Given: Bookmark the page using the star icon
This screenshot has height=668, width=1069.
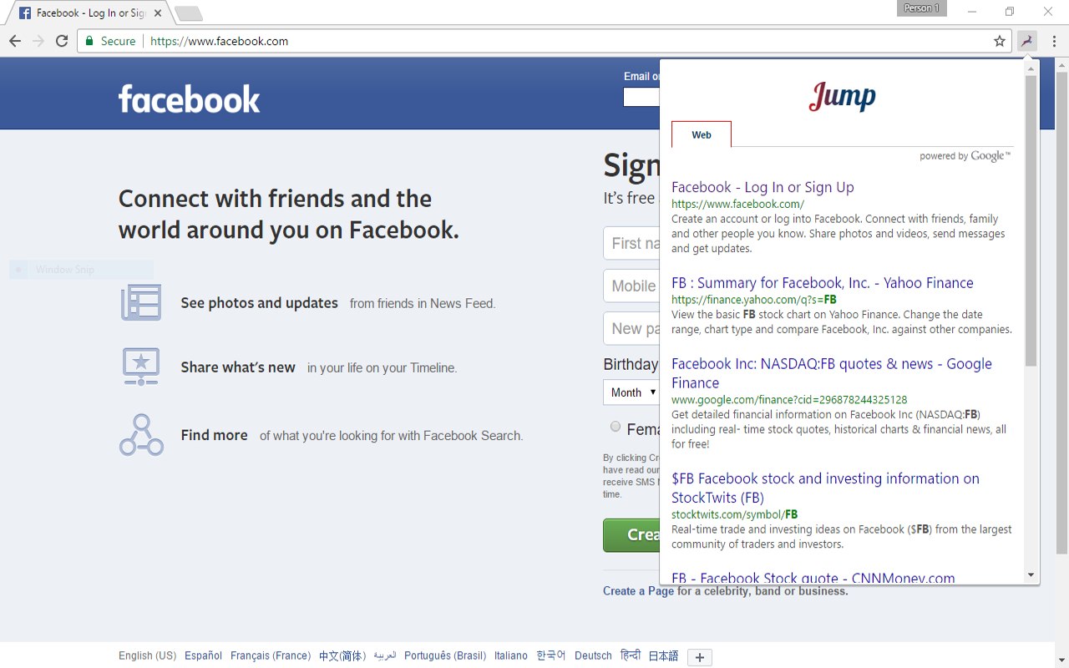Looking at the screenshot, I should [1000, 40].
